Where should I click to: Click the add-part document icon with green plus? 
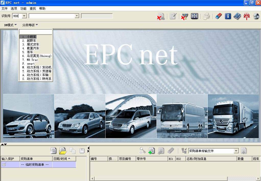(x=151, y=151)
